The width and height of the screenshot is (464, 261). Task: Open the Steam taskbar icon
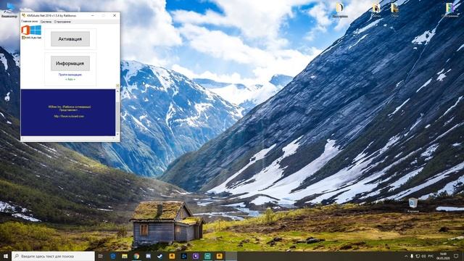(x=160, y=256)
